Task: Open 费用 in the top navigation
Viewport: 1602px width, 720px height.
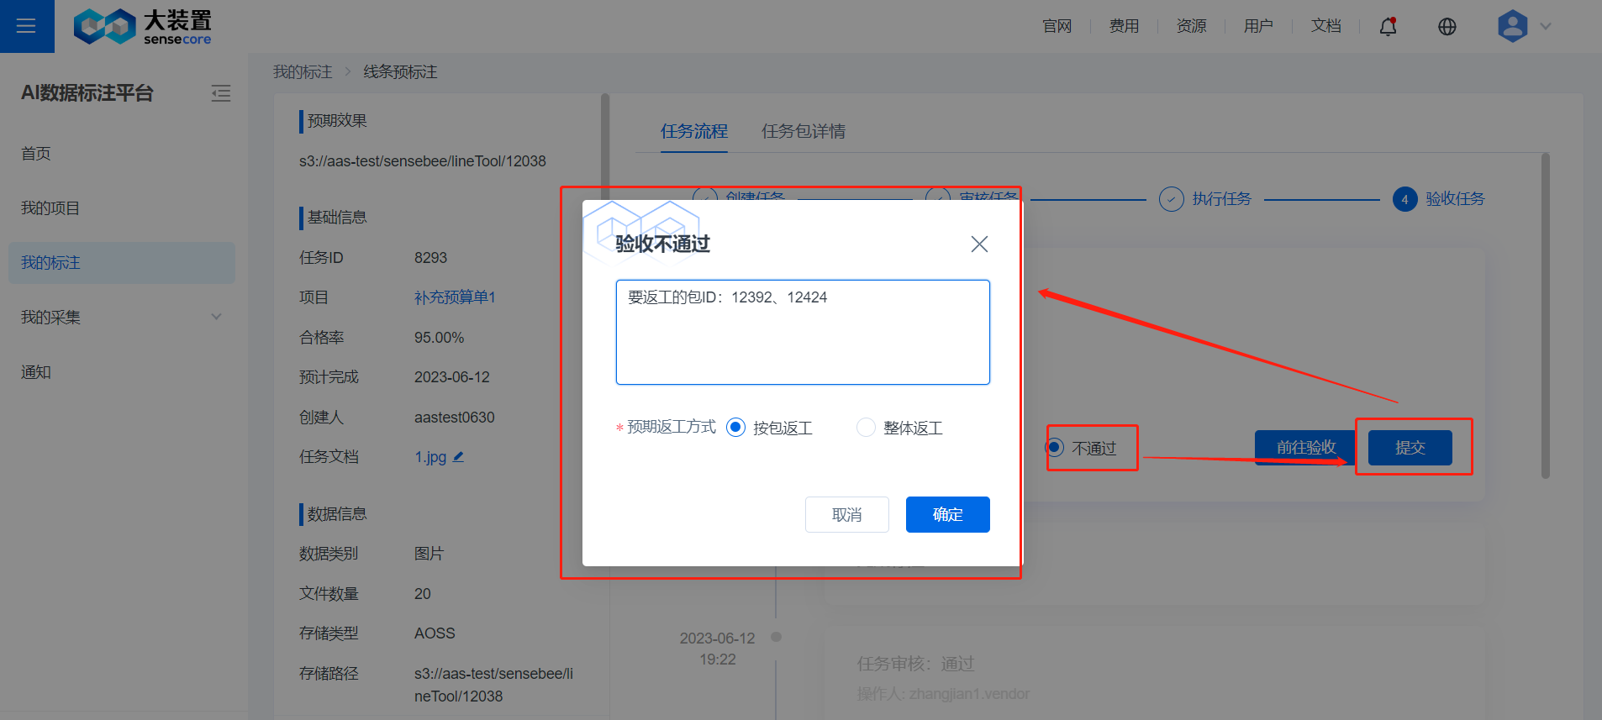Action: coord(1125,26)
